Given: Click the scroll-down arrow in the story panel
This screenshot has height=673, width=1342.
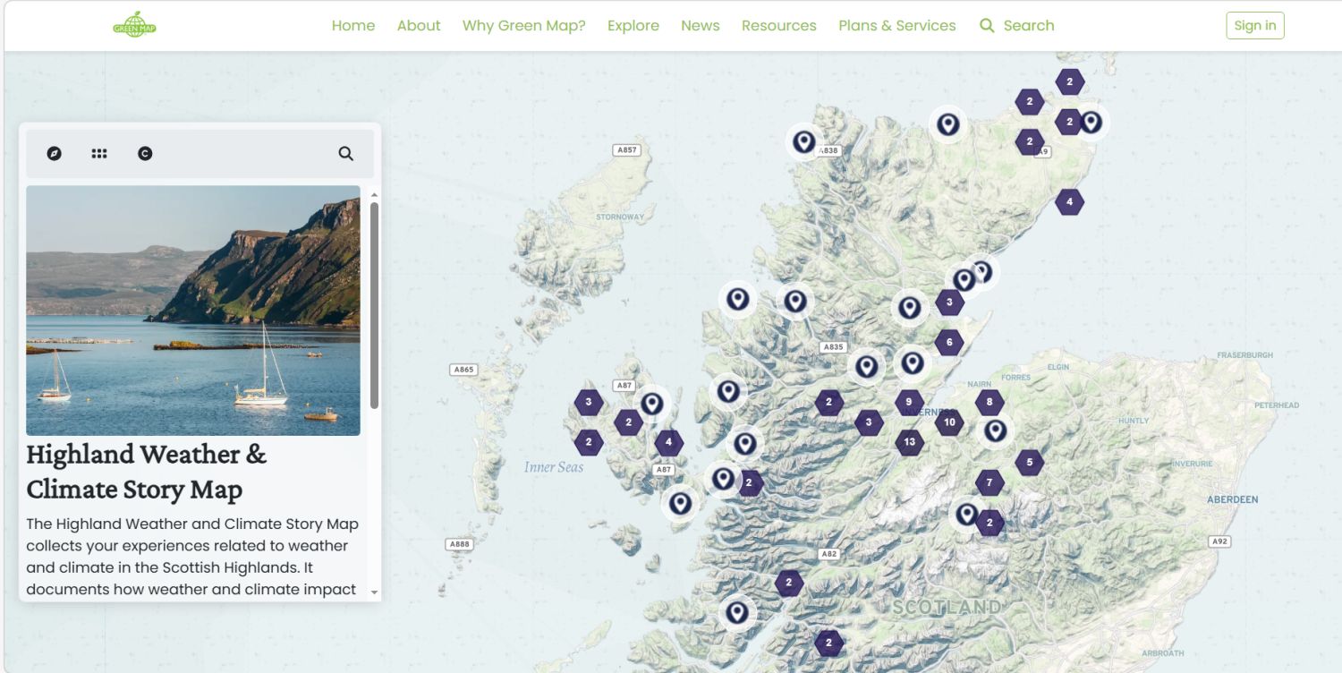Looking at the screenshot, I should click(374, 592).
